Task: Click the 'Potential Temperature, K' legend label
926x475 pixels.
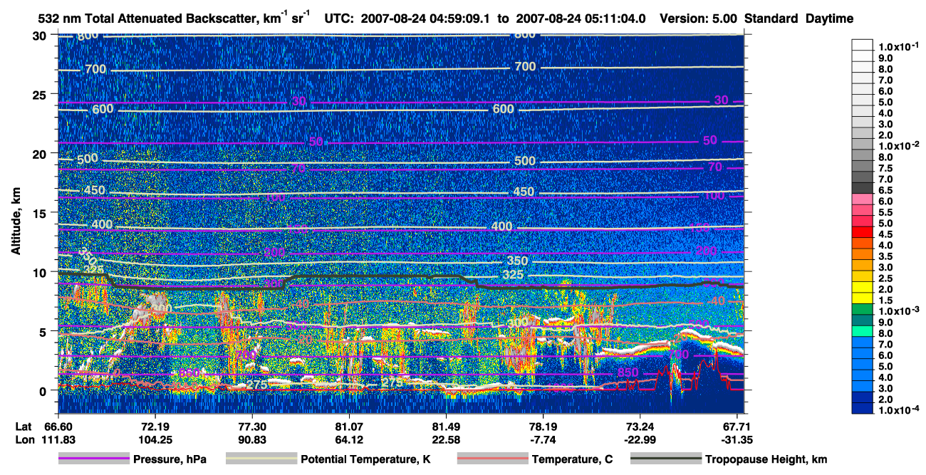Action: point(366,460)
